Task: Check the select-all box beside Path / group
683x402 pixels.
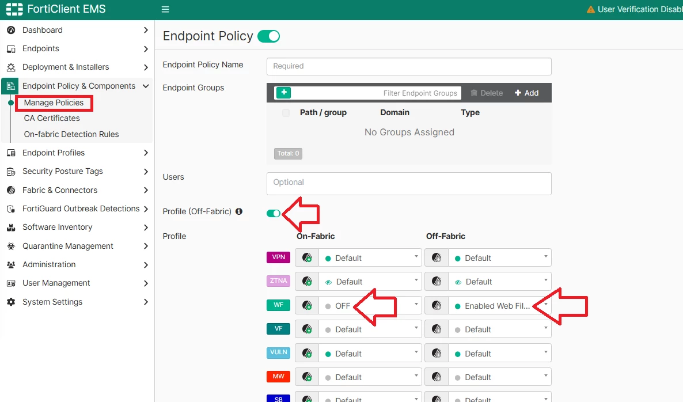Action: point(286,113)
